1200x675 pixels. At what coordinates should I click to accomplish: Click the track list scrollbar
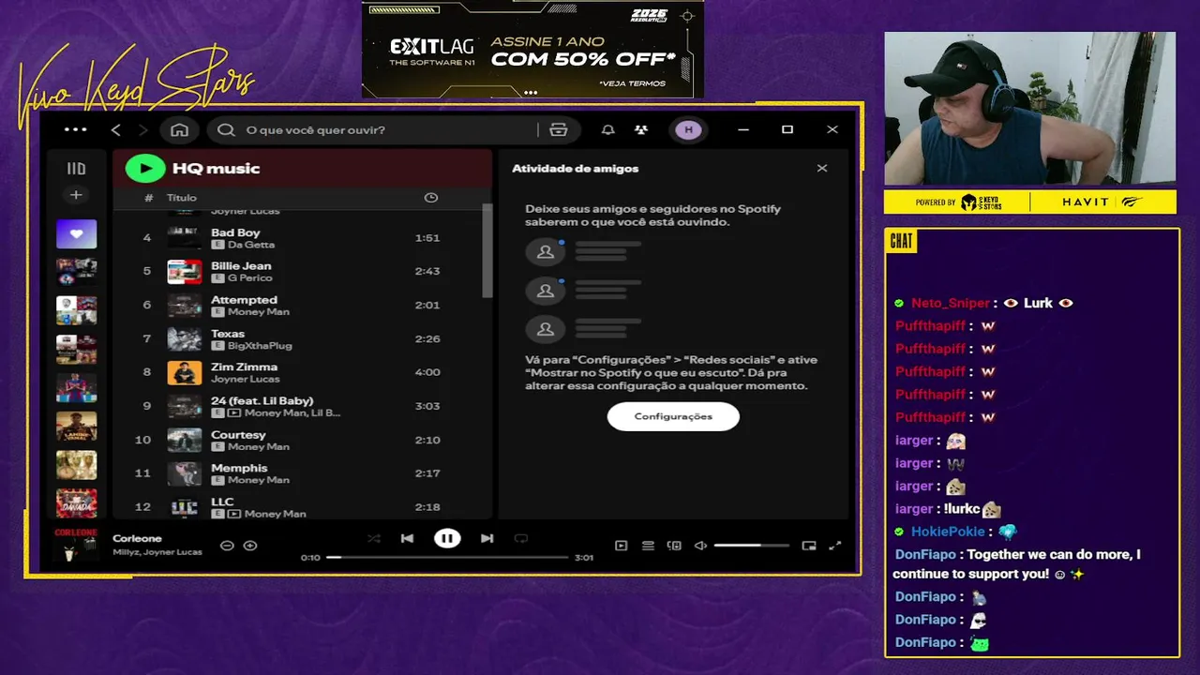487,251
